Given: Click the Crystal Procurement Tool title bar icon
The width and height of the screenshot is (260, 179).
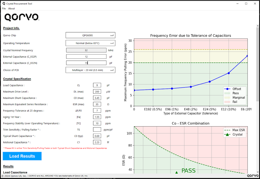Looking at the screenshot, I should click(4, 4).
